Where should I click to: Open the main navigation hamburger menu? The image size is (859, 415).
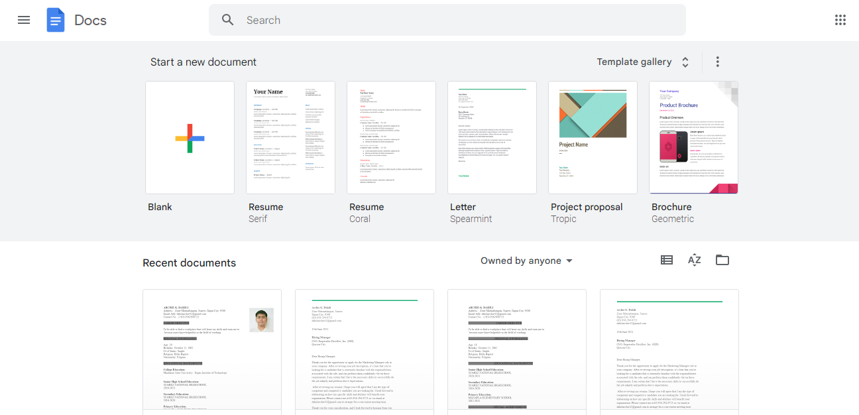pyautogui.click(x=24, y=20)
